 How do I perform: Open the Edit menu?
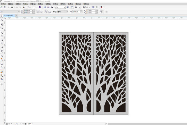11,4
